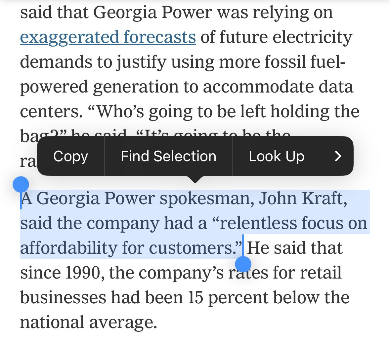Choose Find Selection from popup menu

coord(168,156)
